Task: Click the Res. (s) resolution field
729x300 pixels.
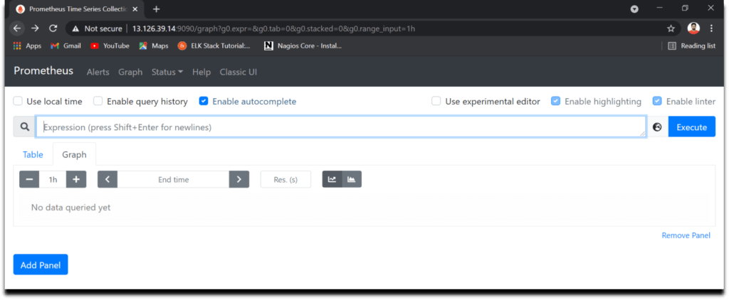Action: (x=285, y=179)
